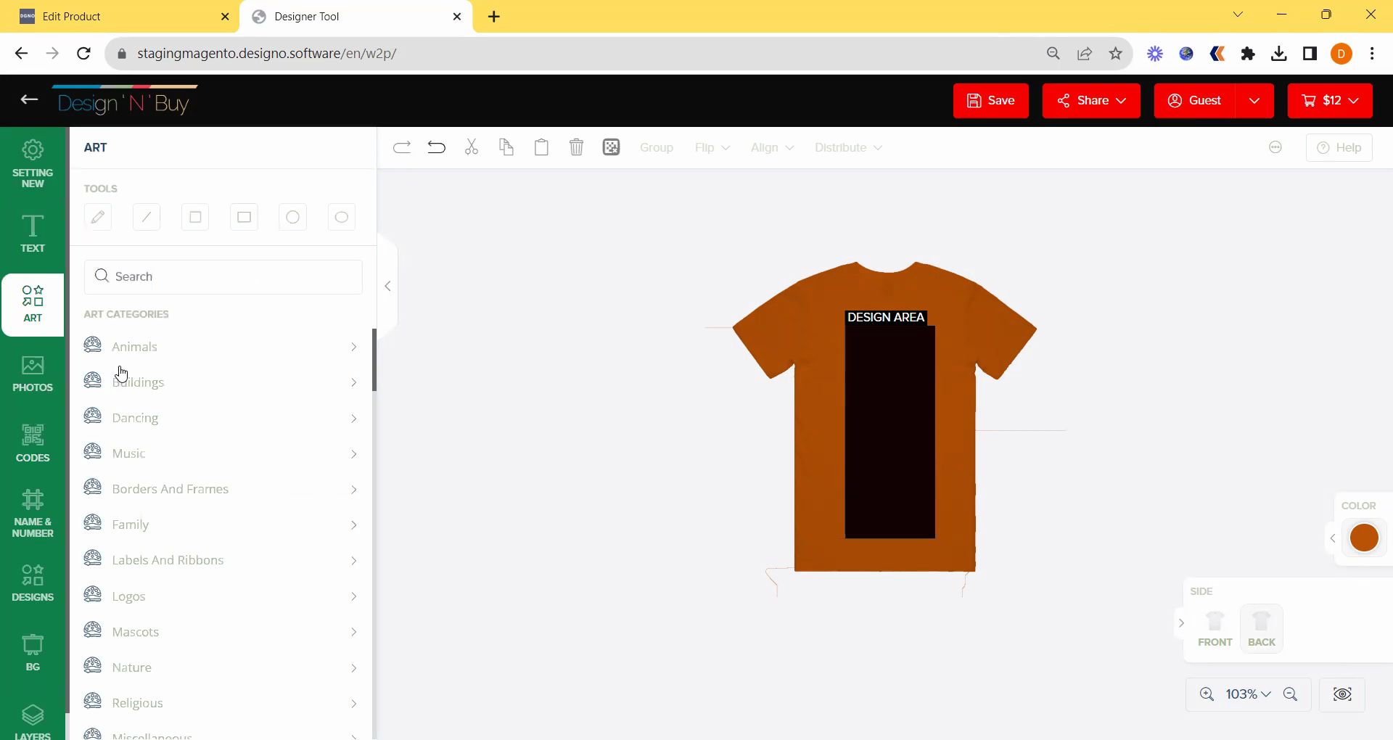The image size is (1393, 740).
Task: Open the Share dropdown
Action: [x=1091, y=100]
